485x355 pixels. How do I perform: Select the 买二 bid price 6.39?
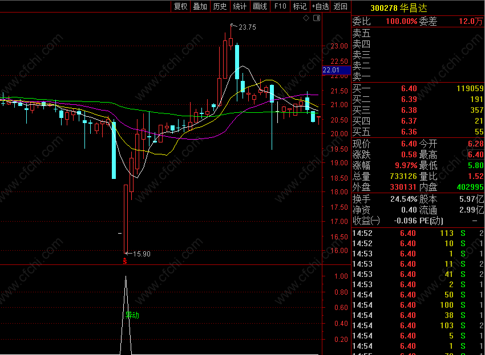pos(409,100)
